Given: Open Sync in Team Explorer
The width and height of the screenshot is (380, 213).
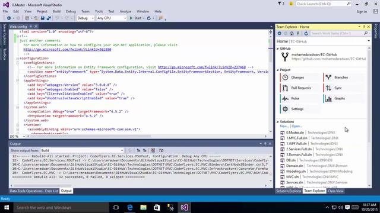Looking at the screenshot, I should tap(344, 88).
